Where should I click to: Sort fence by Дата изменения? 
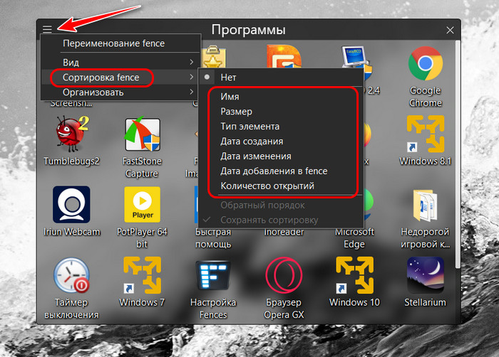tap(281, 156)
